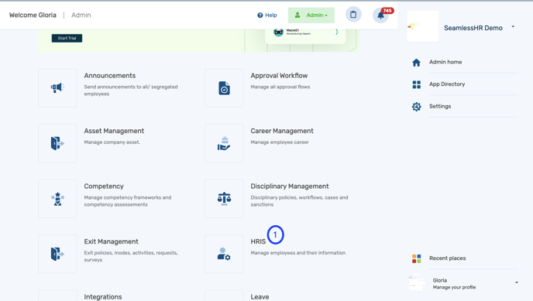Open the Integrations module title
Image resolution: width=533 pixels, height=301 pixels.
[103, 297]
